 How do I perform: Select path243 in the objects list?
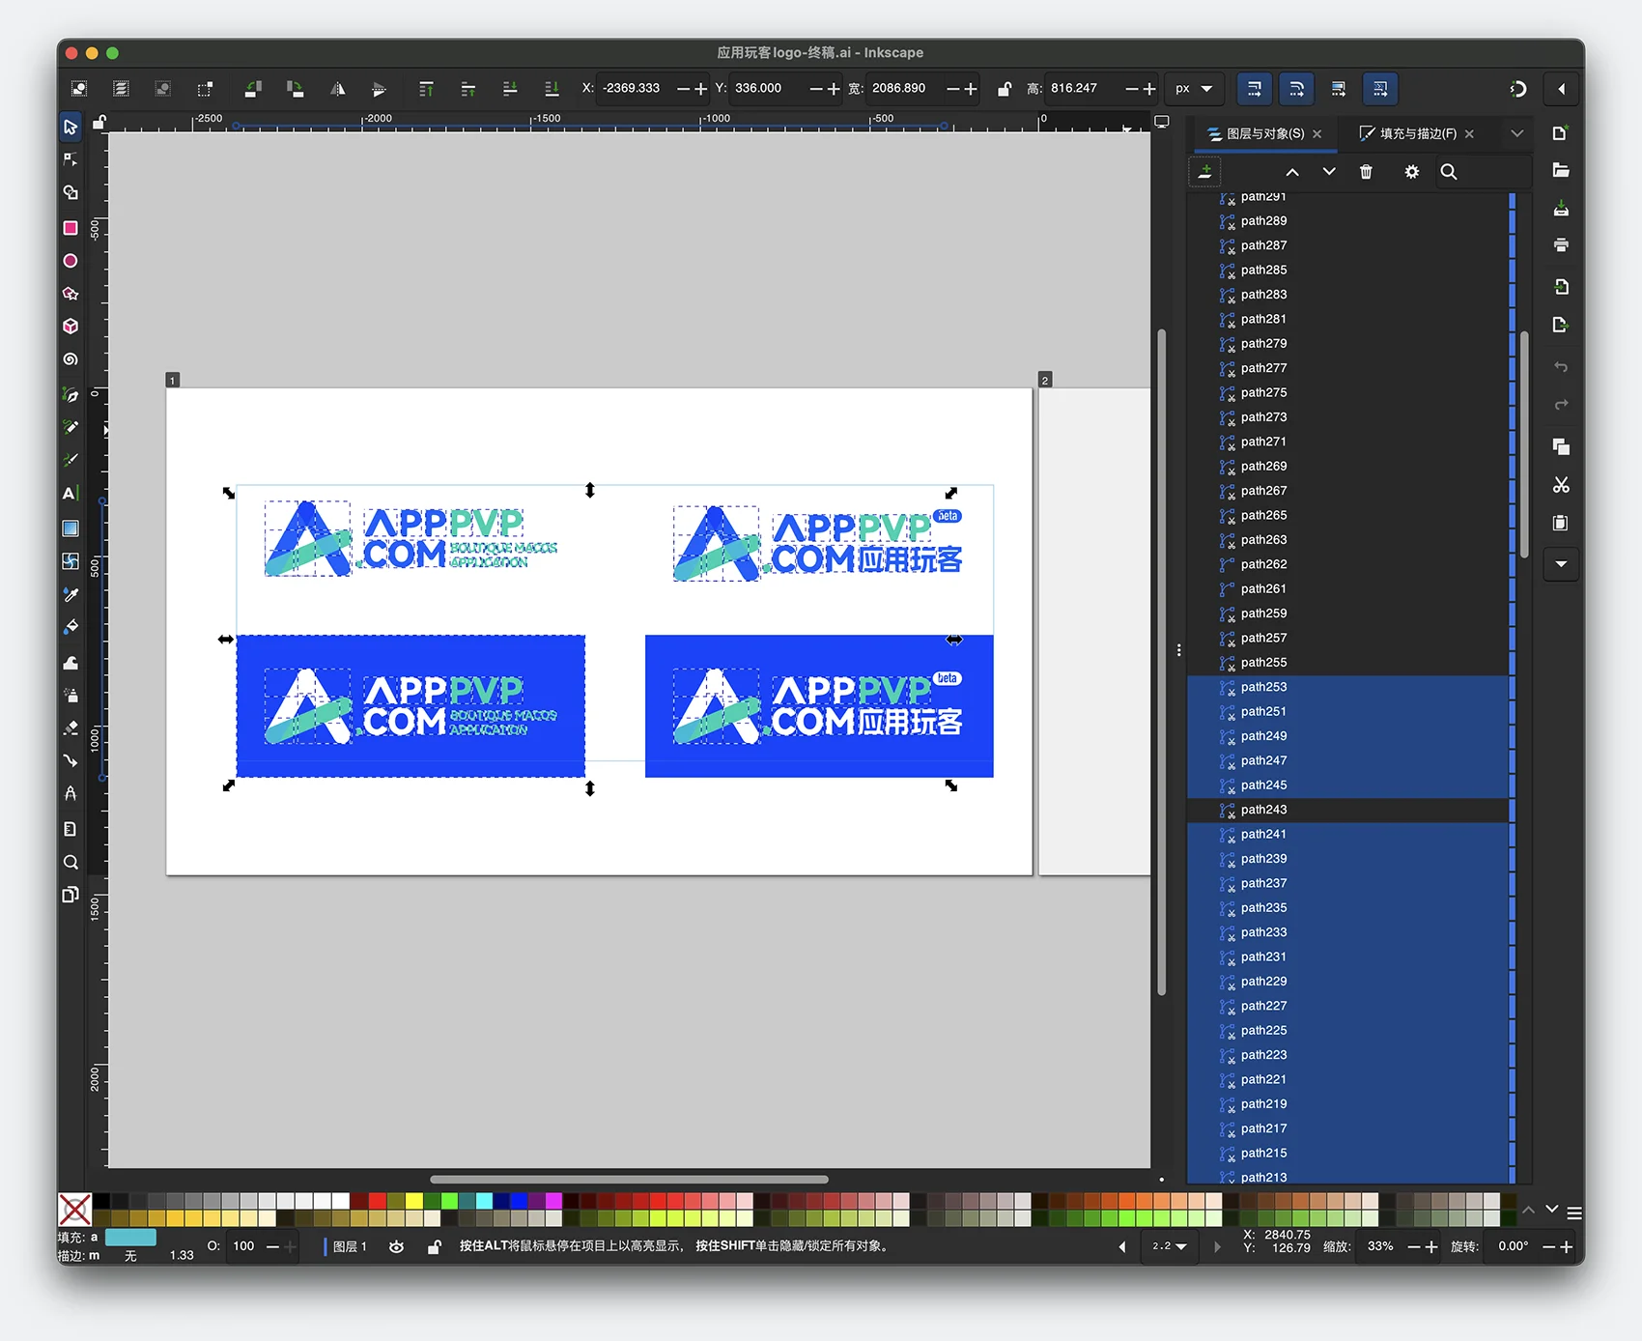1347,810
